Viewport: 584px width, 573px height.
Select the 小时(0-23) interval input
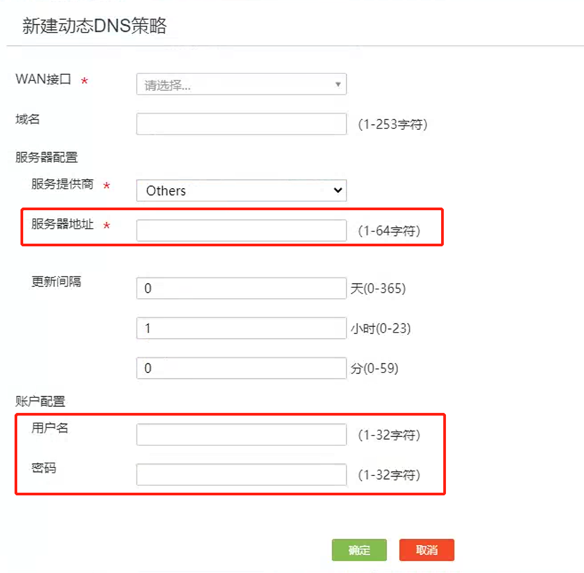pos(241,328)
